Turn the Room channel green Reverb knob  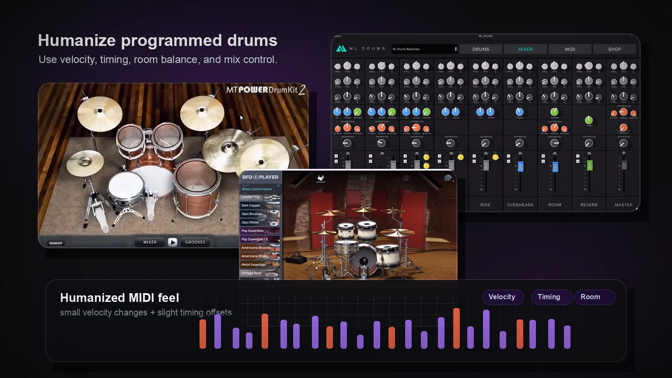554,112
